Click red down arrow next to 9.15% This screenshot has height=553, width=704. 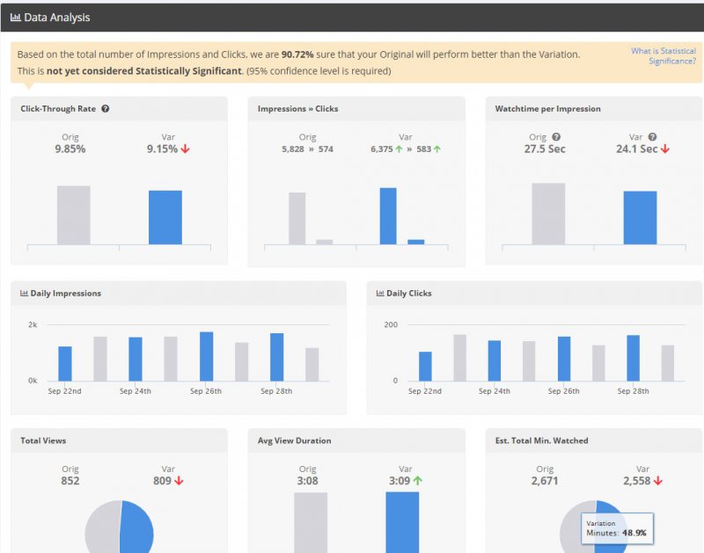click(186, 149)
